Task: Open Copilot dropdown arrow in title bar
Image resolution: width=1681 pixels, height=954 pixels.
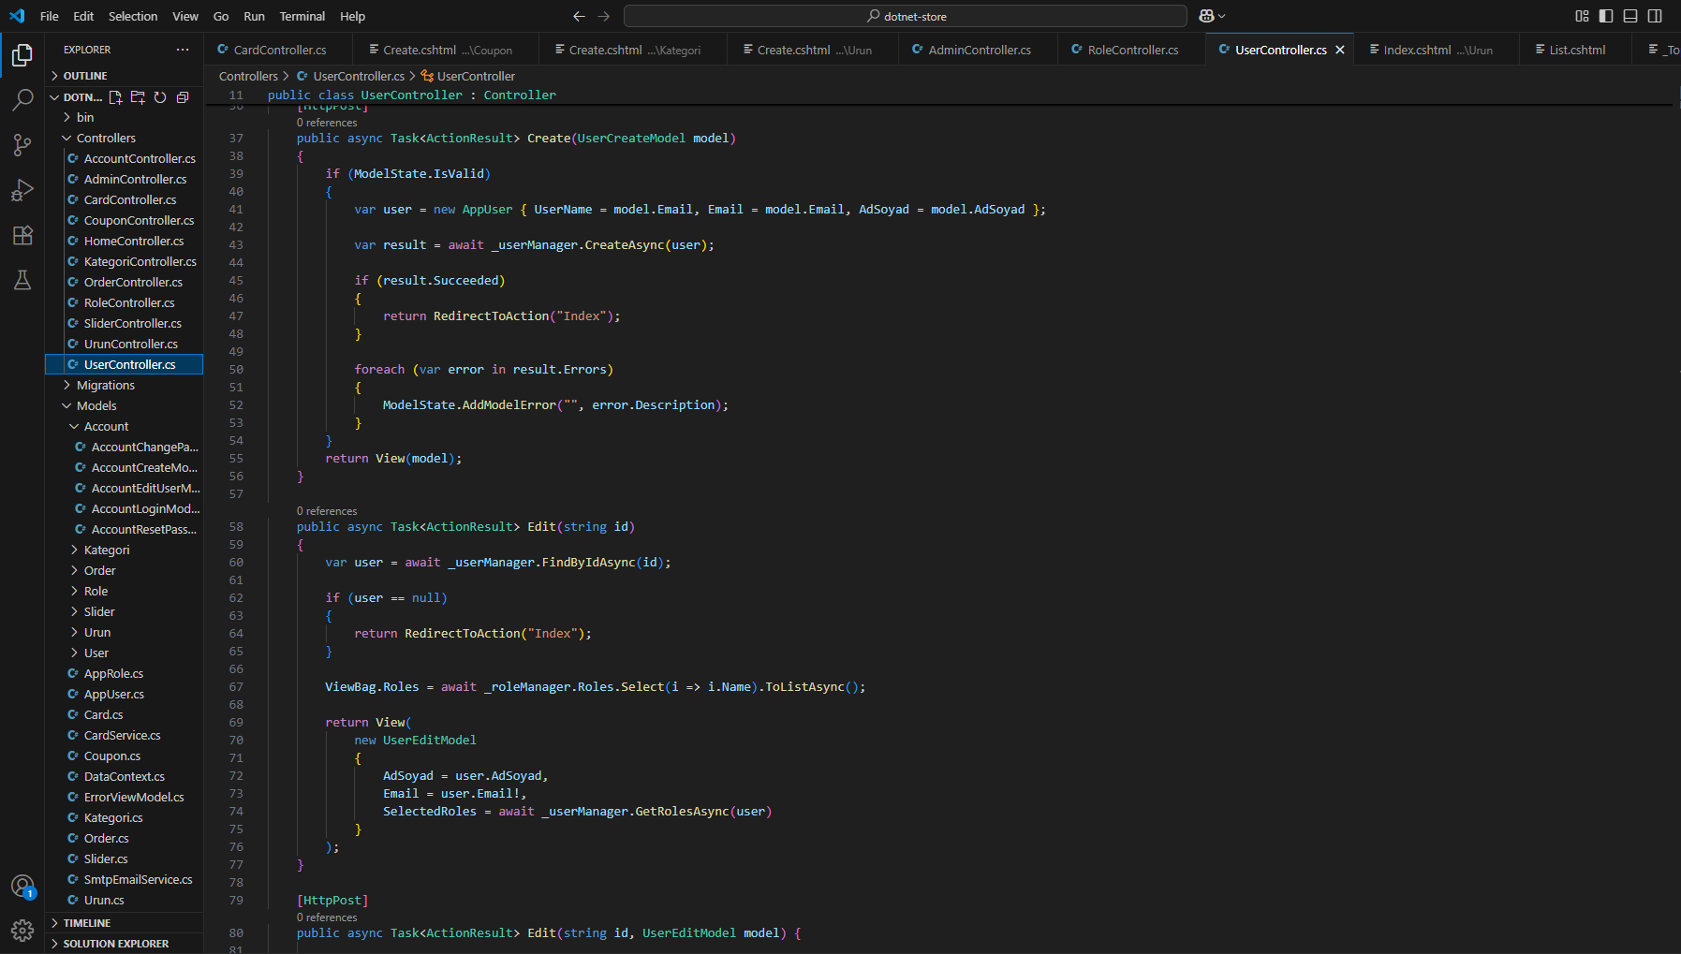Action: tap(1221, 16)
